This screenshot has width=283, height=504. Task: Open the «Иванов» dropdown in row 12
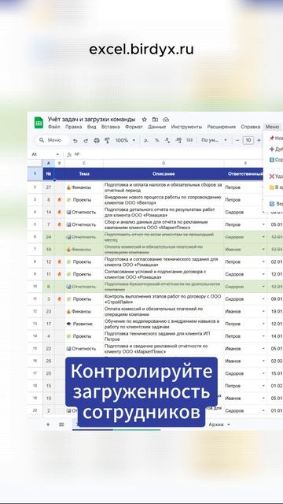(263, 312)
